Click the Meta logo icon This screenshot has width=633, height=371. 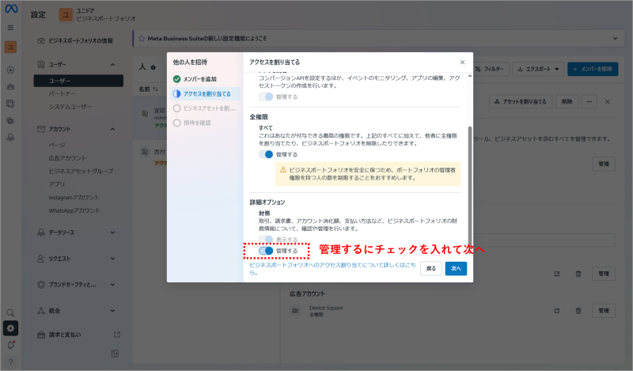[x=11, y=9]
